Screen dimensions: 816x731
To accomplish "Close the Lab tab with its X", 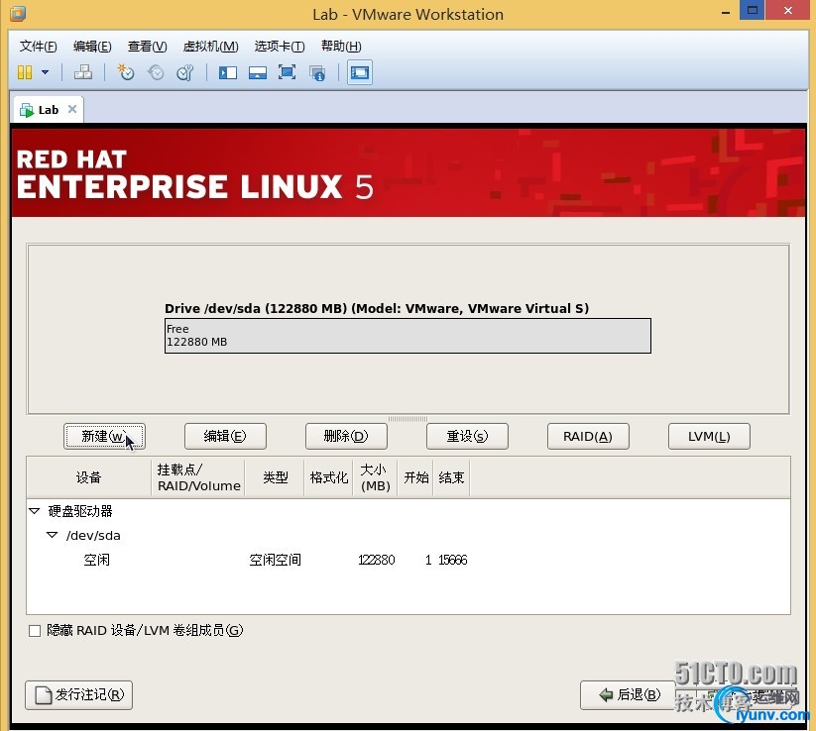I will tap(72, 109).
